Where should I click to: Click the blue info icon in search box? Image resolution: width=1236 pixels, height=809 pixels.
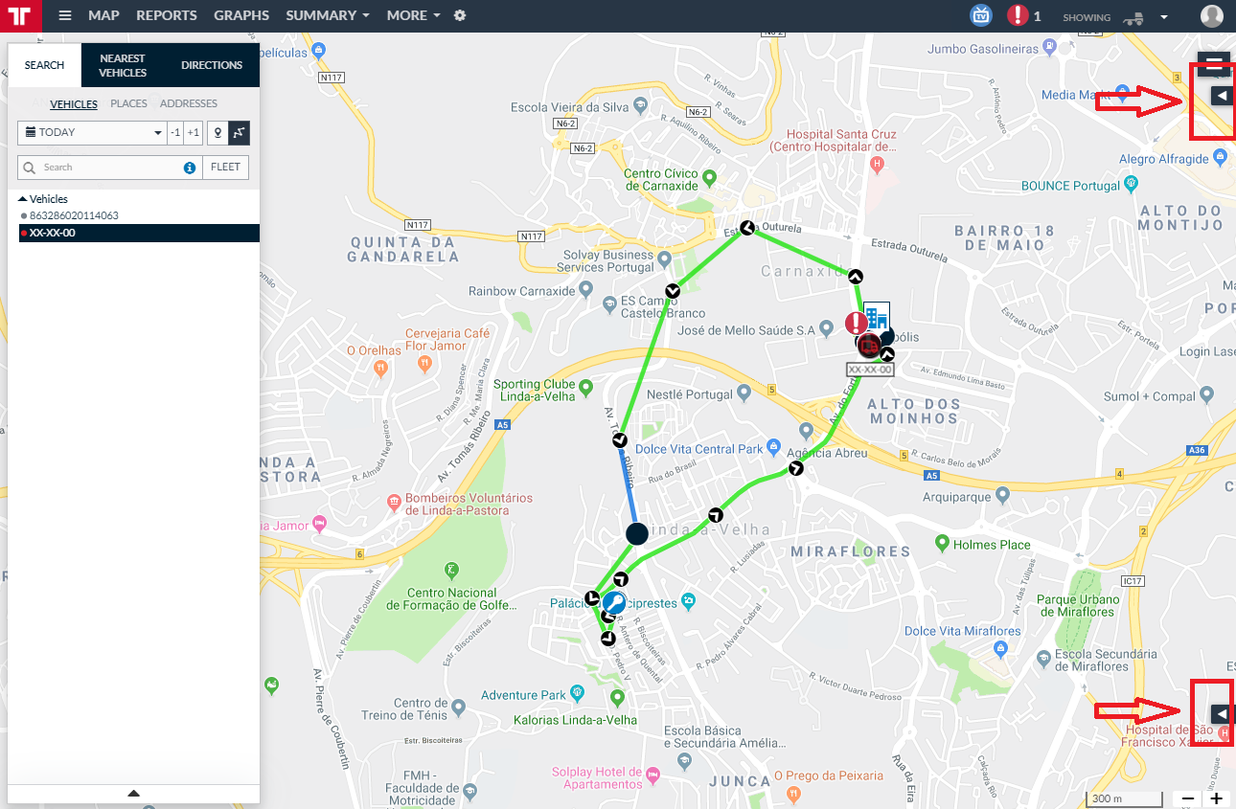pos(190,168)
